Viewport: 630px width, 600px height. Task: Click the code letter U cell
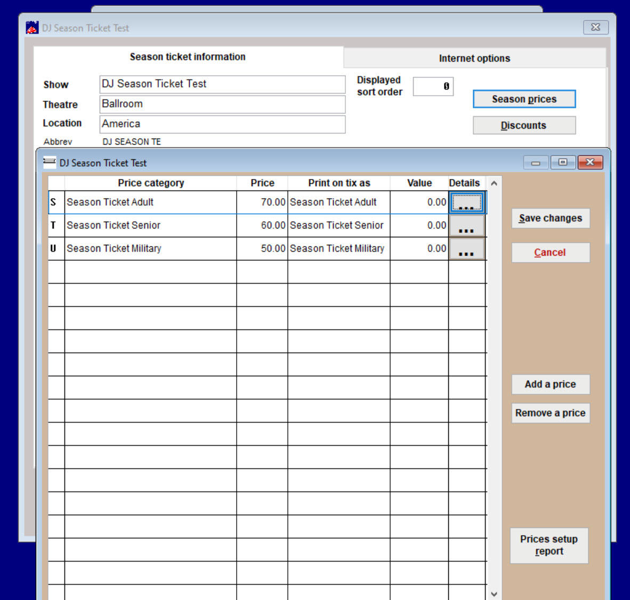[56, 249]
